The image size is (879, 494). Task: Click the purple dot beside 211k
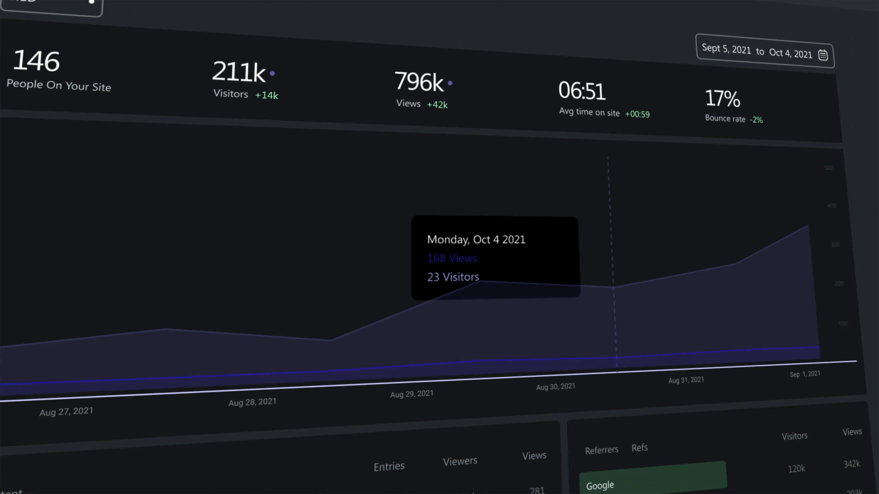point(272,73)
